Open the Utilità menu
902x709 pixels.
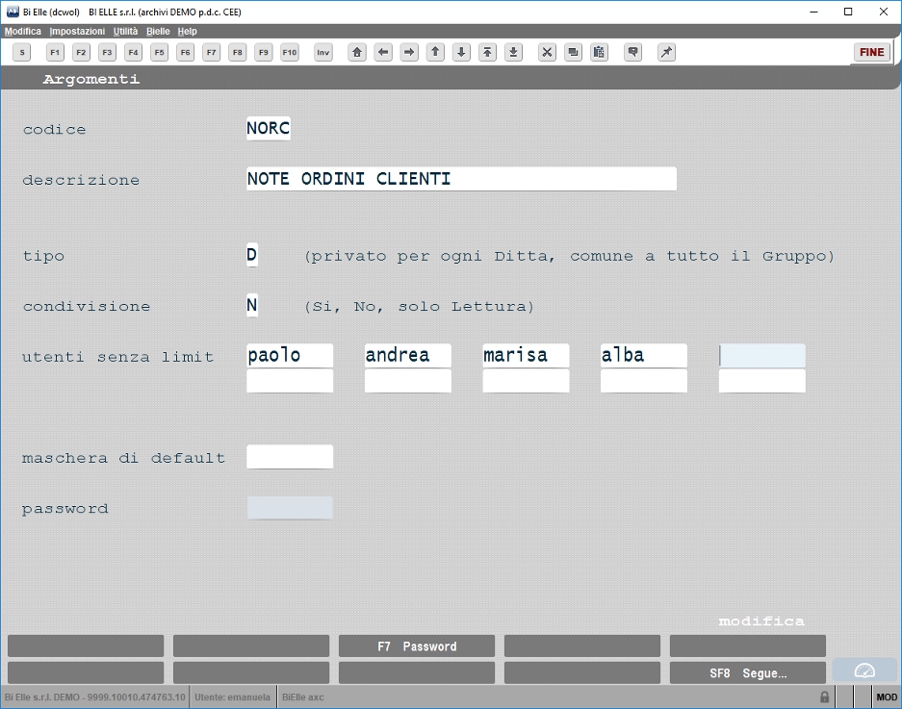(x=125, y=31)
